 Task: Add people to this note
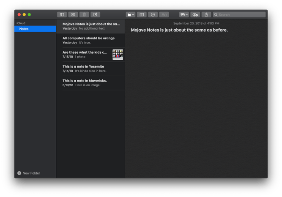coord(195,14)
